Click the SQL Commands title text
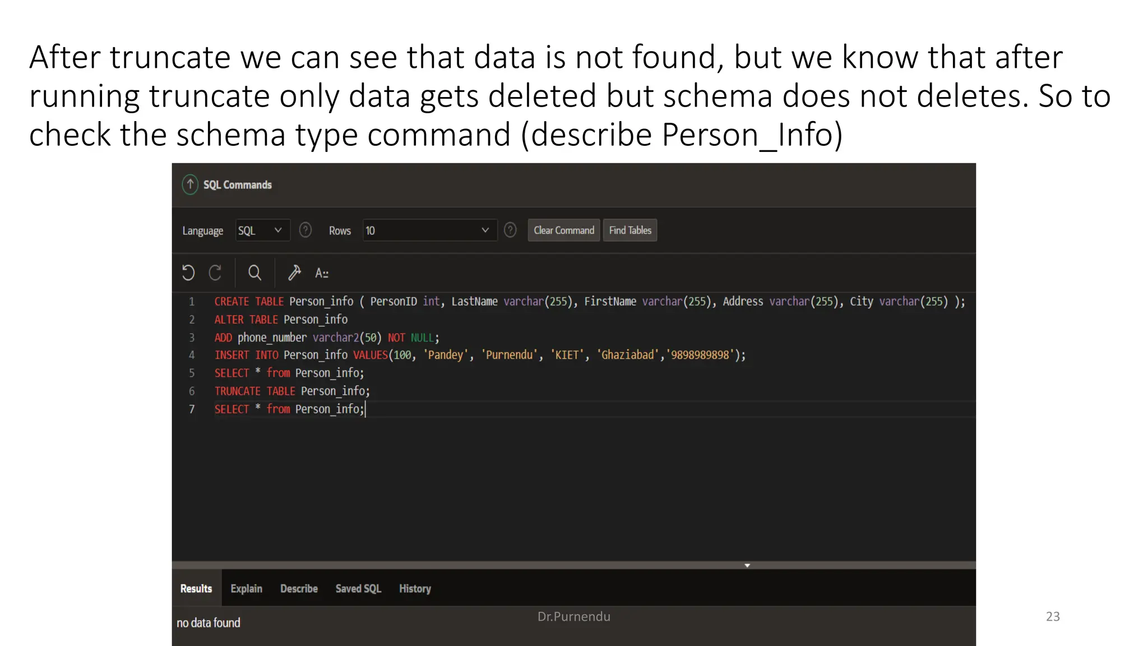Image resolution: width=1148 pixels, height=646 pixels. (237, 184)
